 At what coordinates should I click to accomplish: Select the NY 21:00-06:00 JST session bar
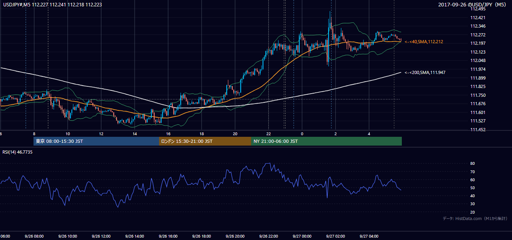coord(326,141)
